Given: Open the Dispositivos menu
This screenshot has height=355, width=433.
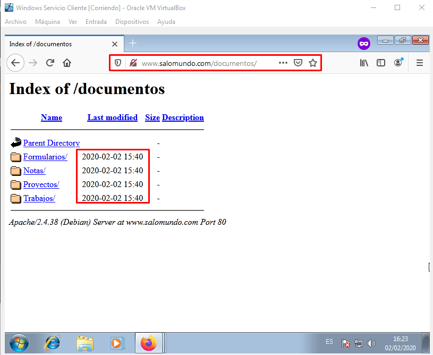Looking at the screenshot, I should pyautogui.click(x=132, y=22).
